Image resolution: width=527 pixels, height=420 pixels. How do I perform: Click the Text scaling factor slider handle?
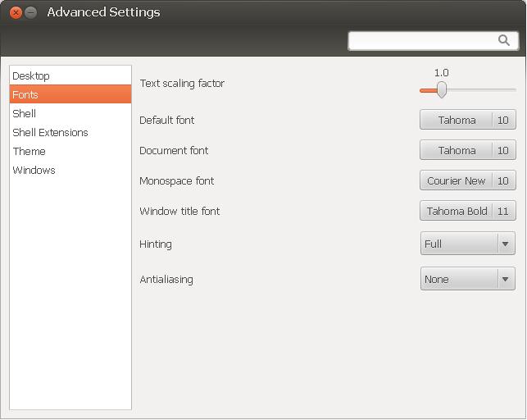442,89
